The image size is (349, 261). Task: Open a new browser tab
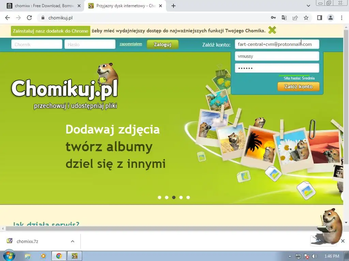point(173,6)
